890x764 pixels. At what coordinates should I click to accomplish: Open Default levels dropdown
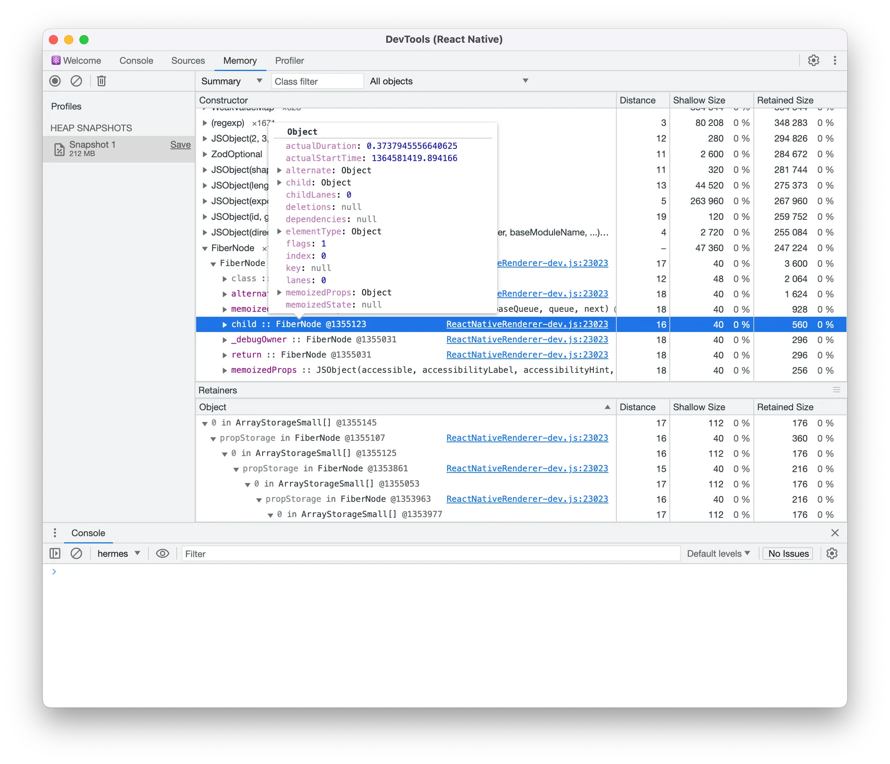click(x=718, y=554)
